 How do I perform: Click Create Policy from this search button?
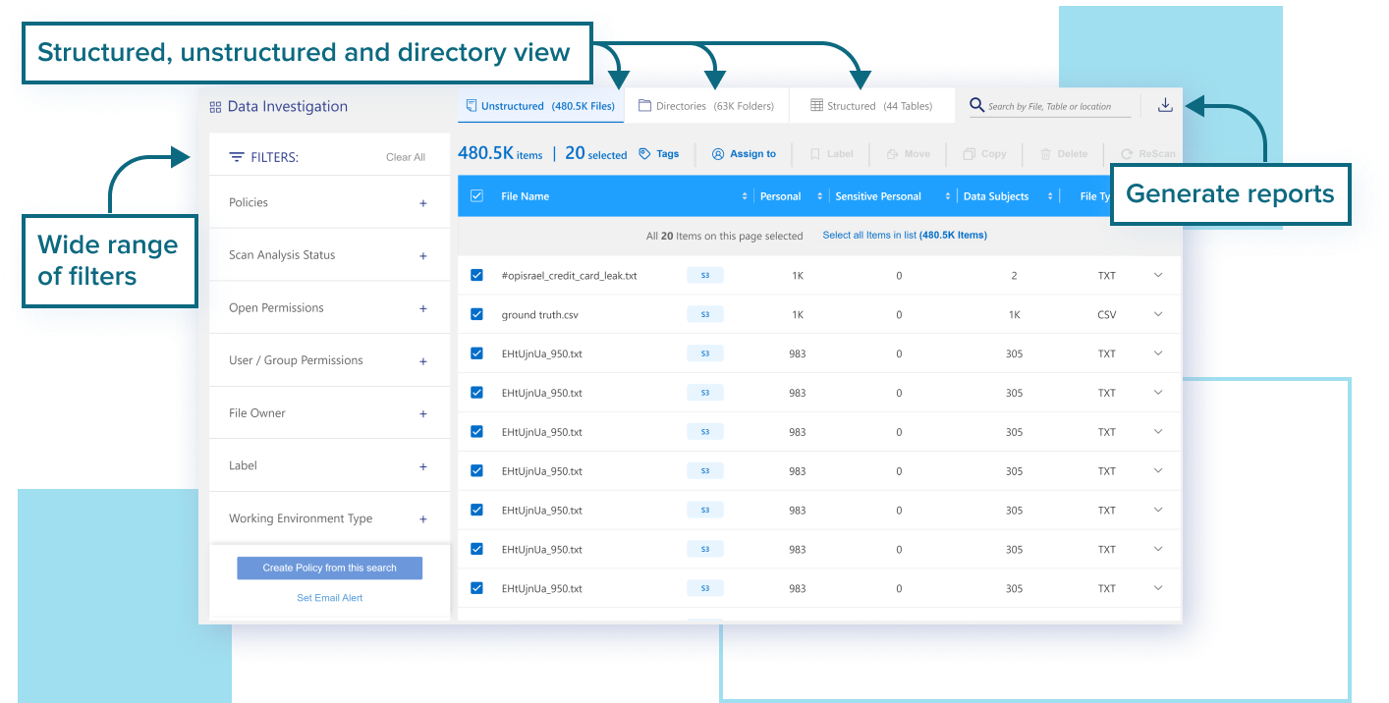(x=329, y=568)
